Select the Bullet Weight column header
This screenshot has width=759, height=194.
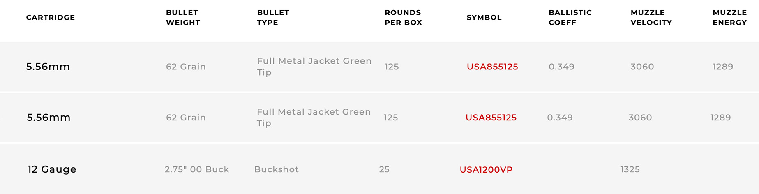pos(183,18)
